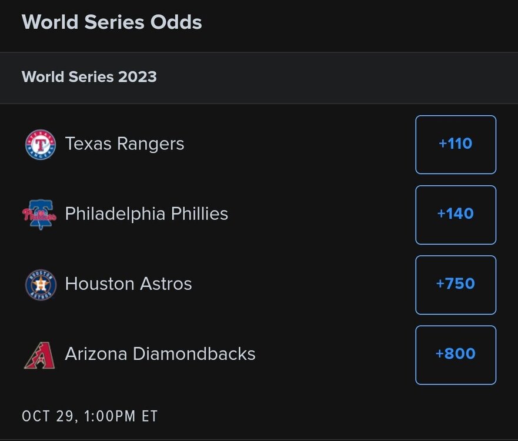Collapse the World Series 2023 section header
The width and height of the screenshot is (518, 441).
[x=89, y=77]
